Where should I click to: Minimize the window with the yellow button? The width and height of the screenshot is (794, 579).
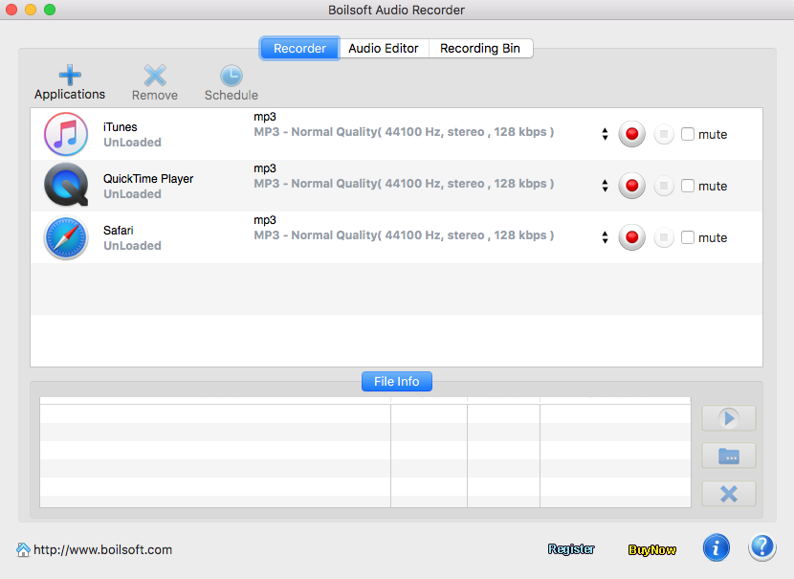coord(31,10)
